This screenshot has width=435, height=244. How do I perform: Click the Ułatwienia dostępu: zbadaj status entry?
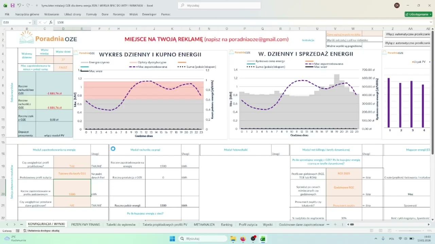click(x=41, y=231)
